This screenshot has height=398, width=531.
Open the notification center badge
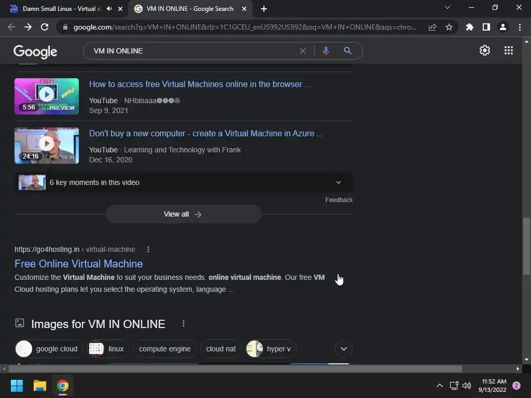click(516, 386)
